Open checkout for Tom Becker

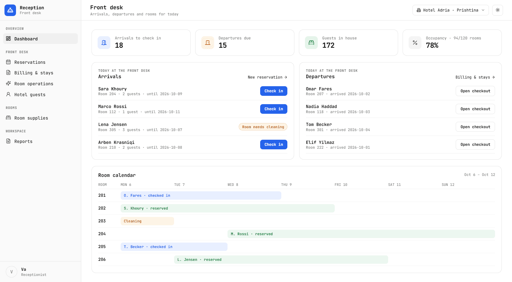[x=475, y=127]
